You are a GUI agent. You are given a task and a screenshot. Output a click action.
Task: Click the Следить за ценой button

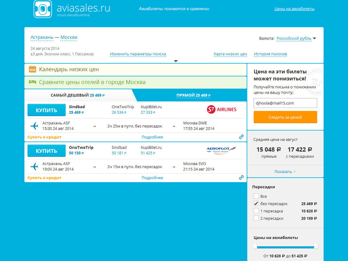(x=285, y=117)
